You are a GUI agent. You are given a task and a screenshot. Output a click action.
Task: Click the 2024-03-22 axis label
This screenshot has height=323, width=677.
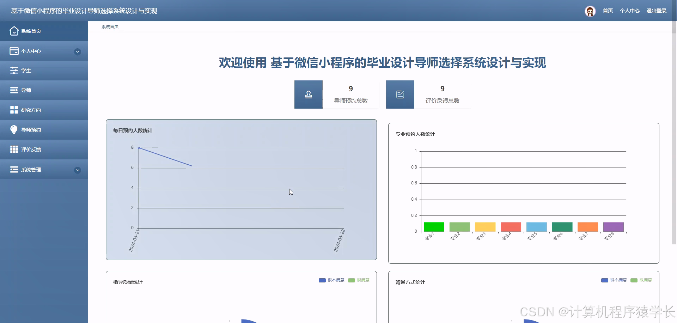[340, 240]
